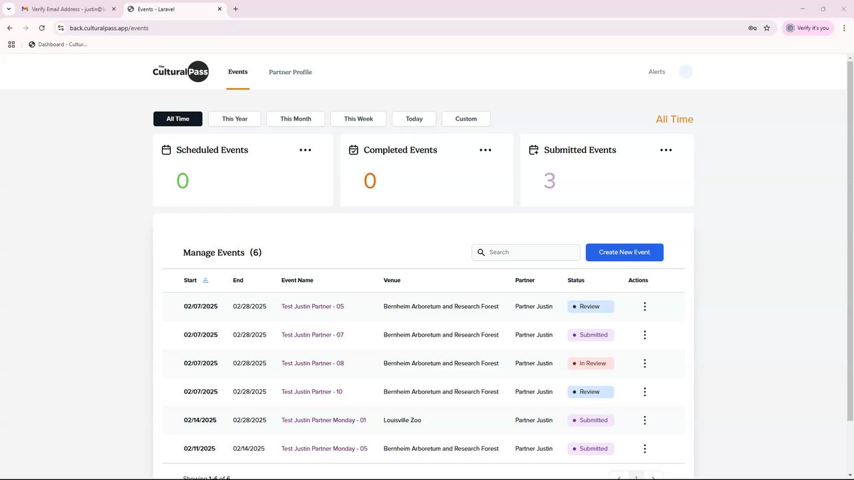Click the Submitted status for Monday - 05
854x480 pixels.
pyautogui.click(x=590, y=449)
